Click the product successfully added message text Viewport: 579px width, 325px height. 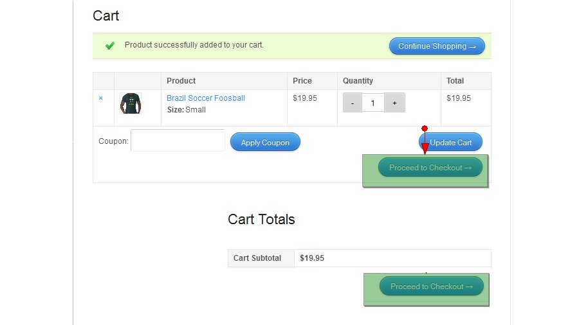point(194,45)
